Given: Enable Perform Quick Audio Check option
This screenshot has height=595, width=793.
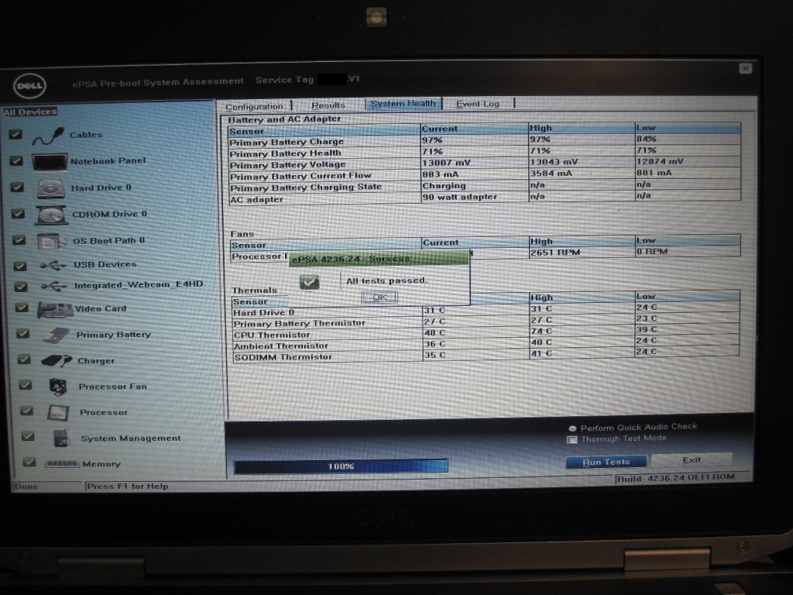Looking at the screenshot, I should (x=572, y=428).
